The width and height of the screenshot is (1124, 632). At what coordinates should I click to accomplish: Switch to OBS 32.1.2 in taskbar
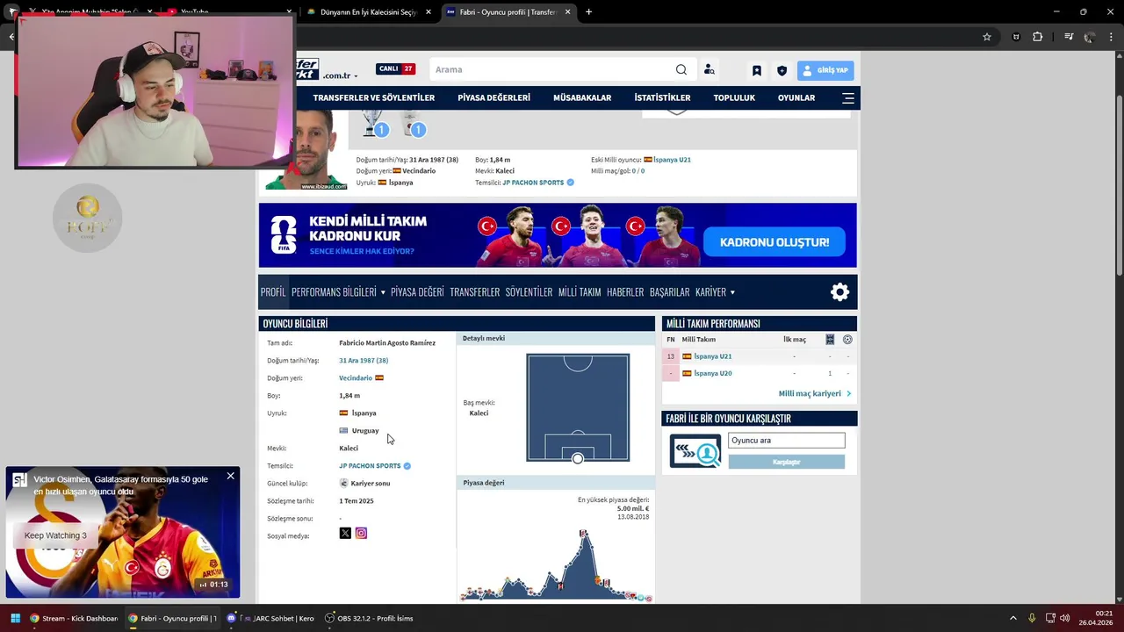pyautogui.click(x=369, y=618)
